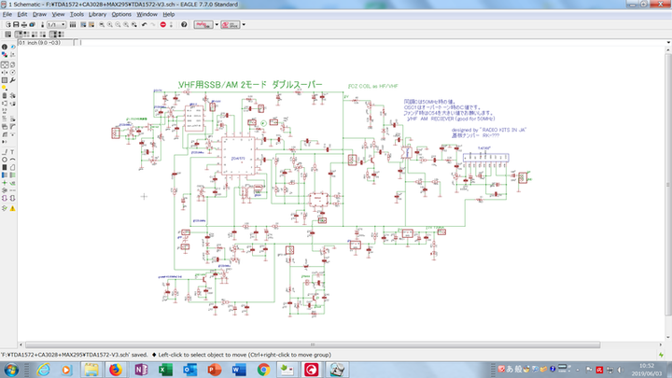Click the Save icon in the toolbar
672x378 pixels.
pos(14,25)
